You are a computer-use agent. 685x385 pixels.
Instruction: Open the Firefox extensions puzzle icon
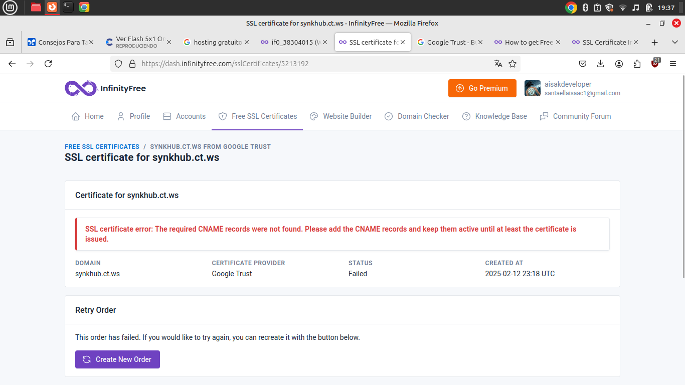coord(637,64)
